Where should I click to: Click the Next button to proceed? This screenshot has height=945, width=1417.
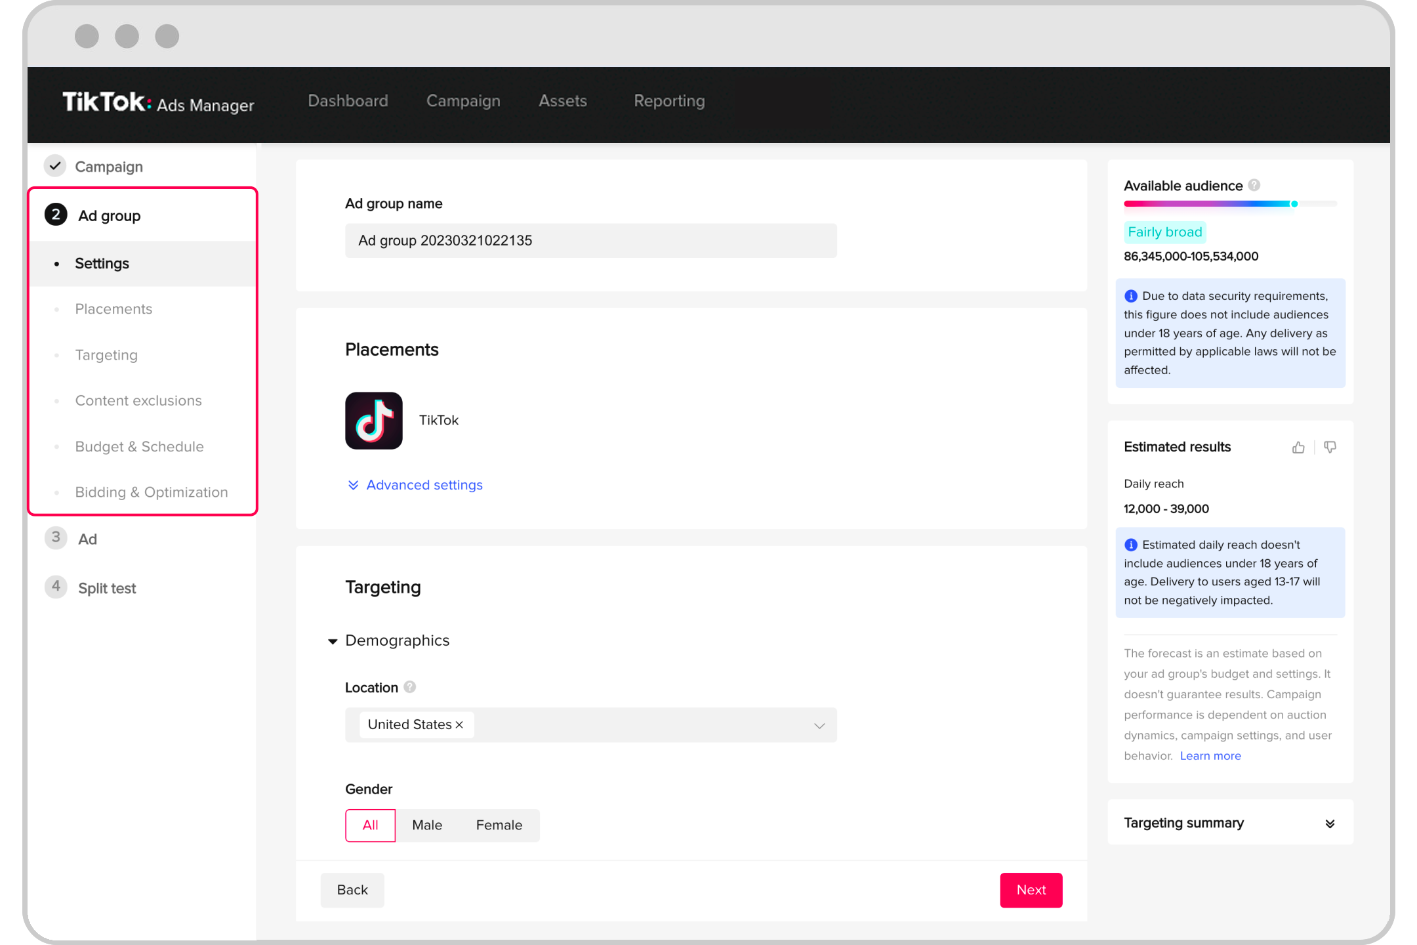pyautogui.click(x=1031, y=889)
